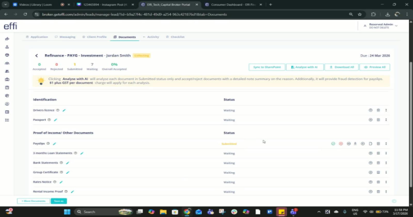Click pencil icon next to Group Certificate
This screenshot has height=217, width=413.
tap(68, 173)
